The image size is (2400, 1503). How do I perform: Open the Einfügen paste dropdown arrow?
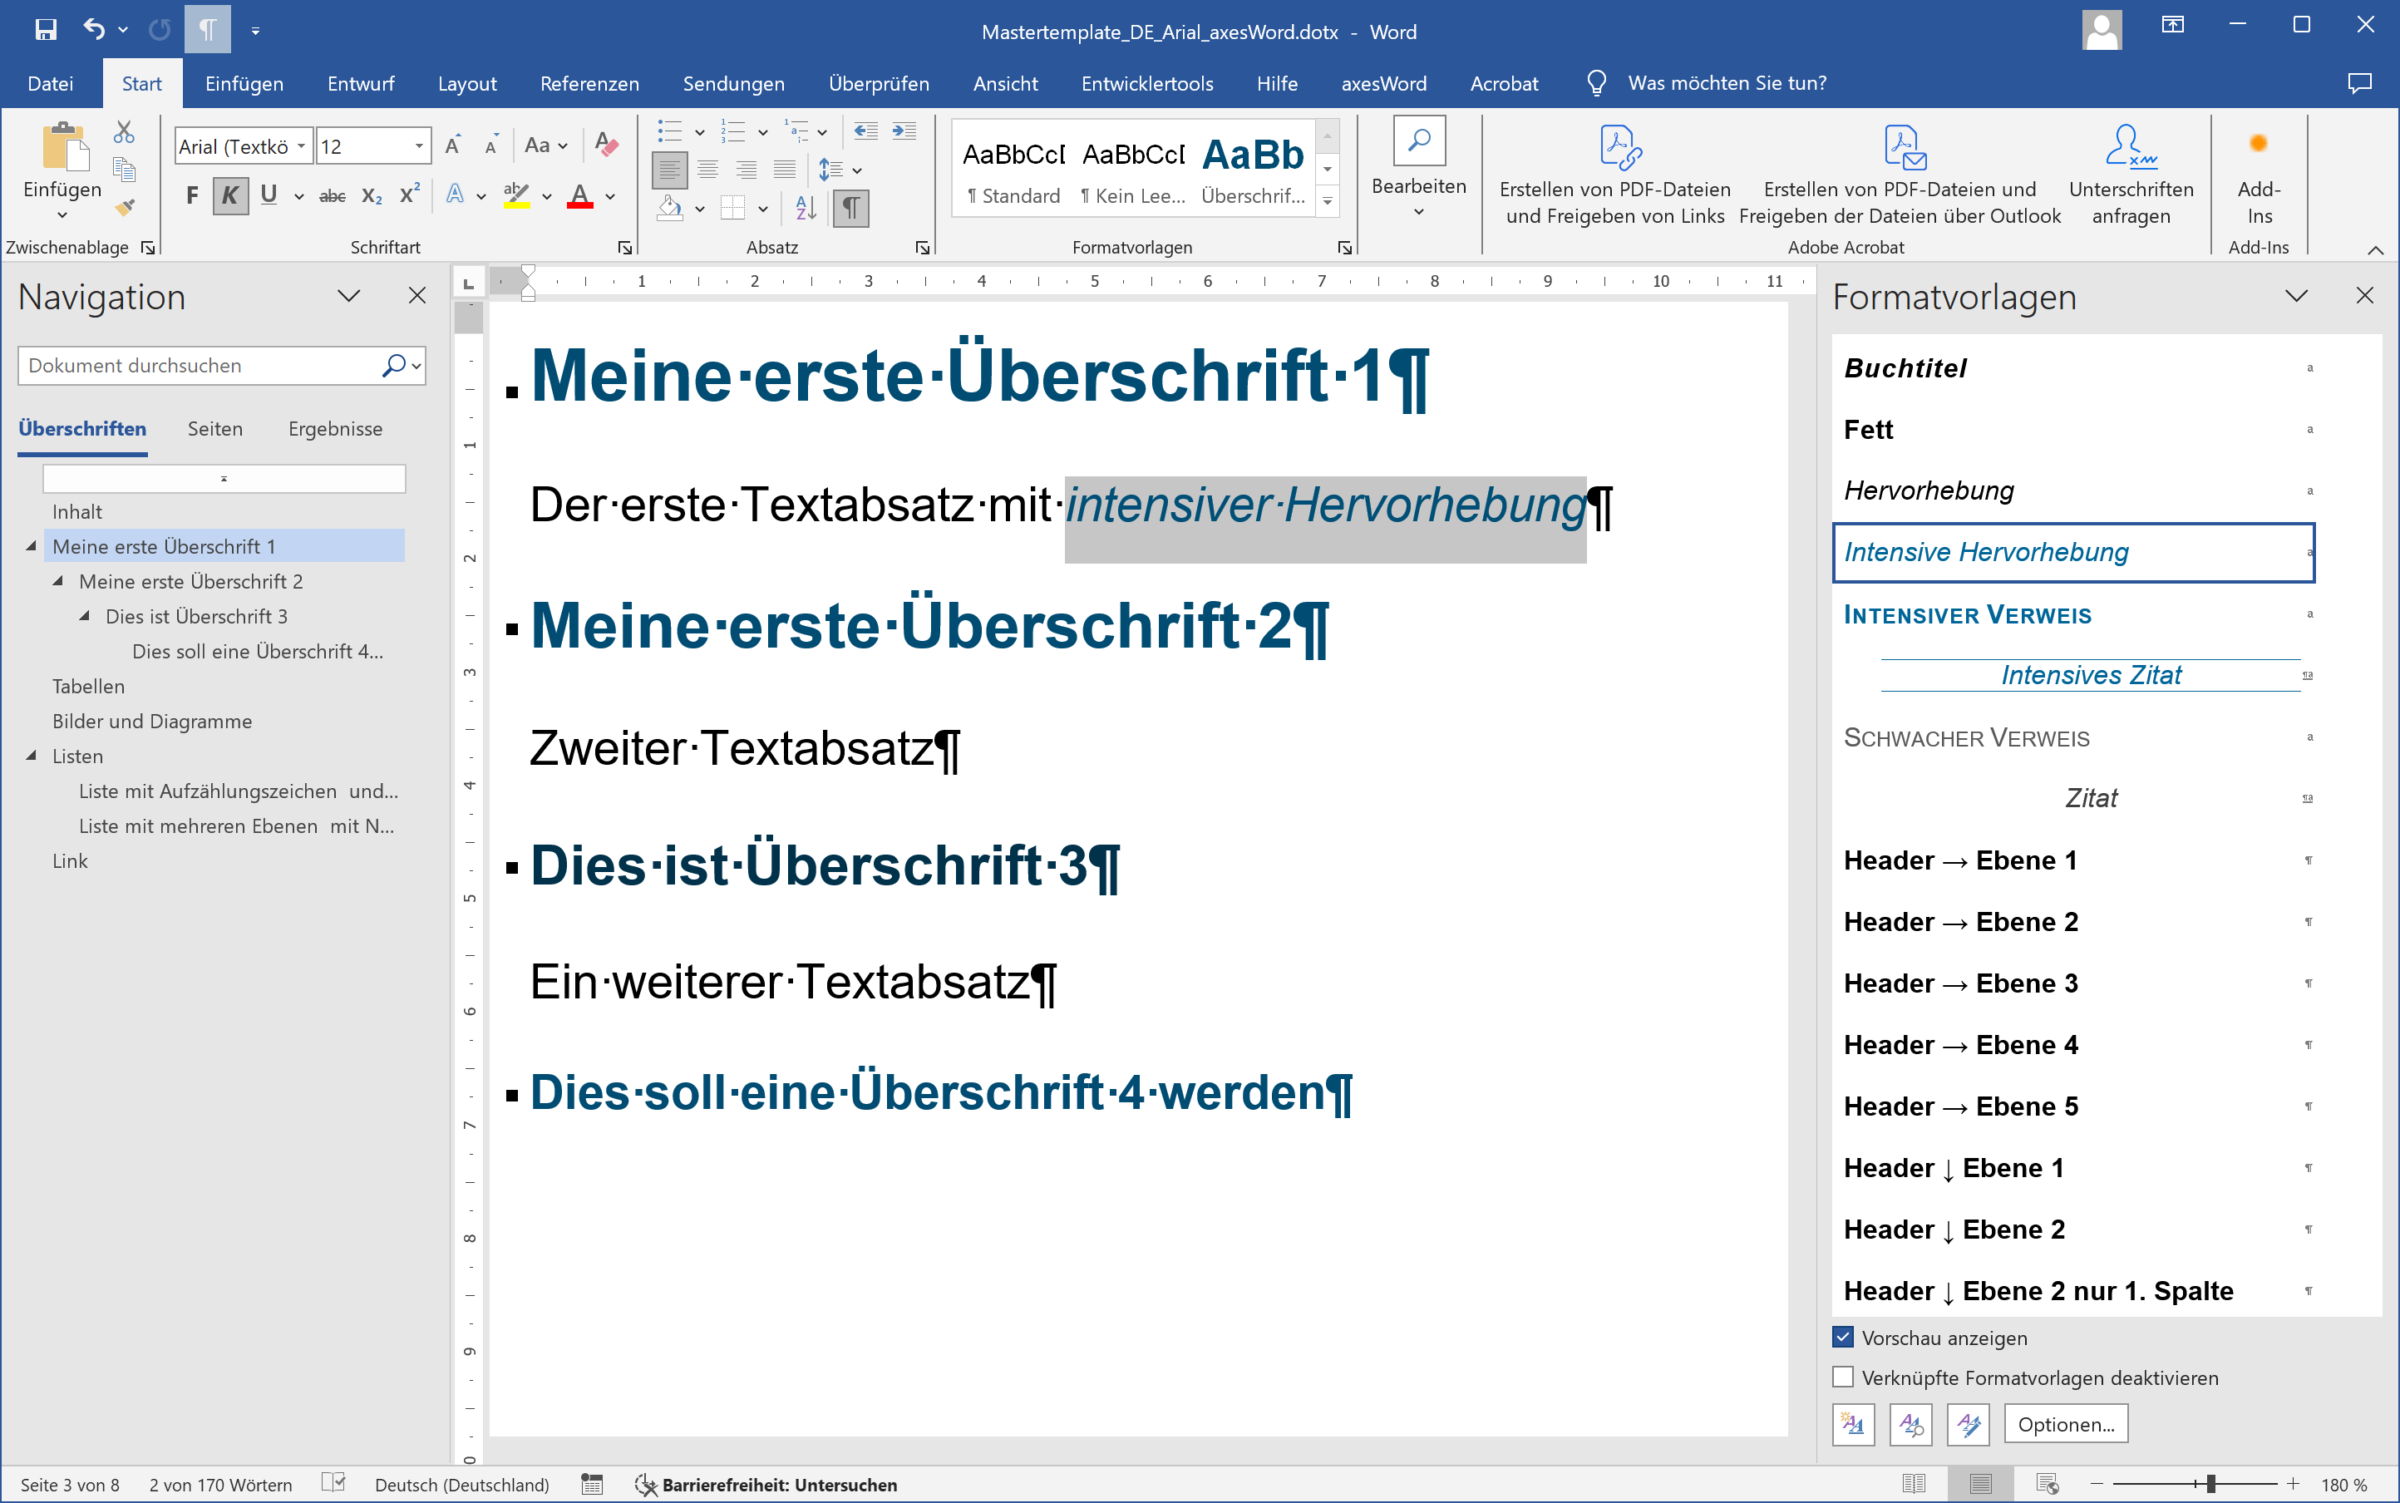tap(62, 214)
